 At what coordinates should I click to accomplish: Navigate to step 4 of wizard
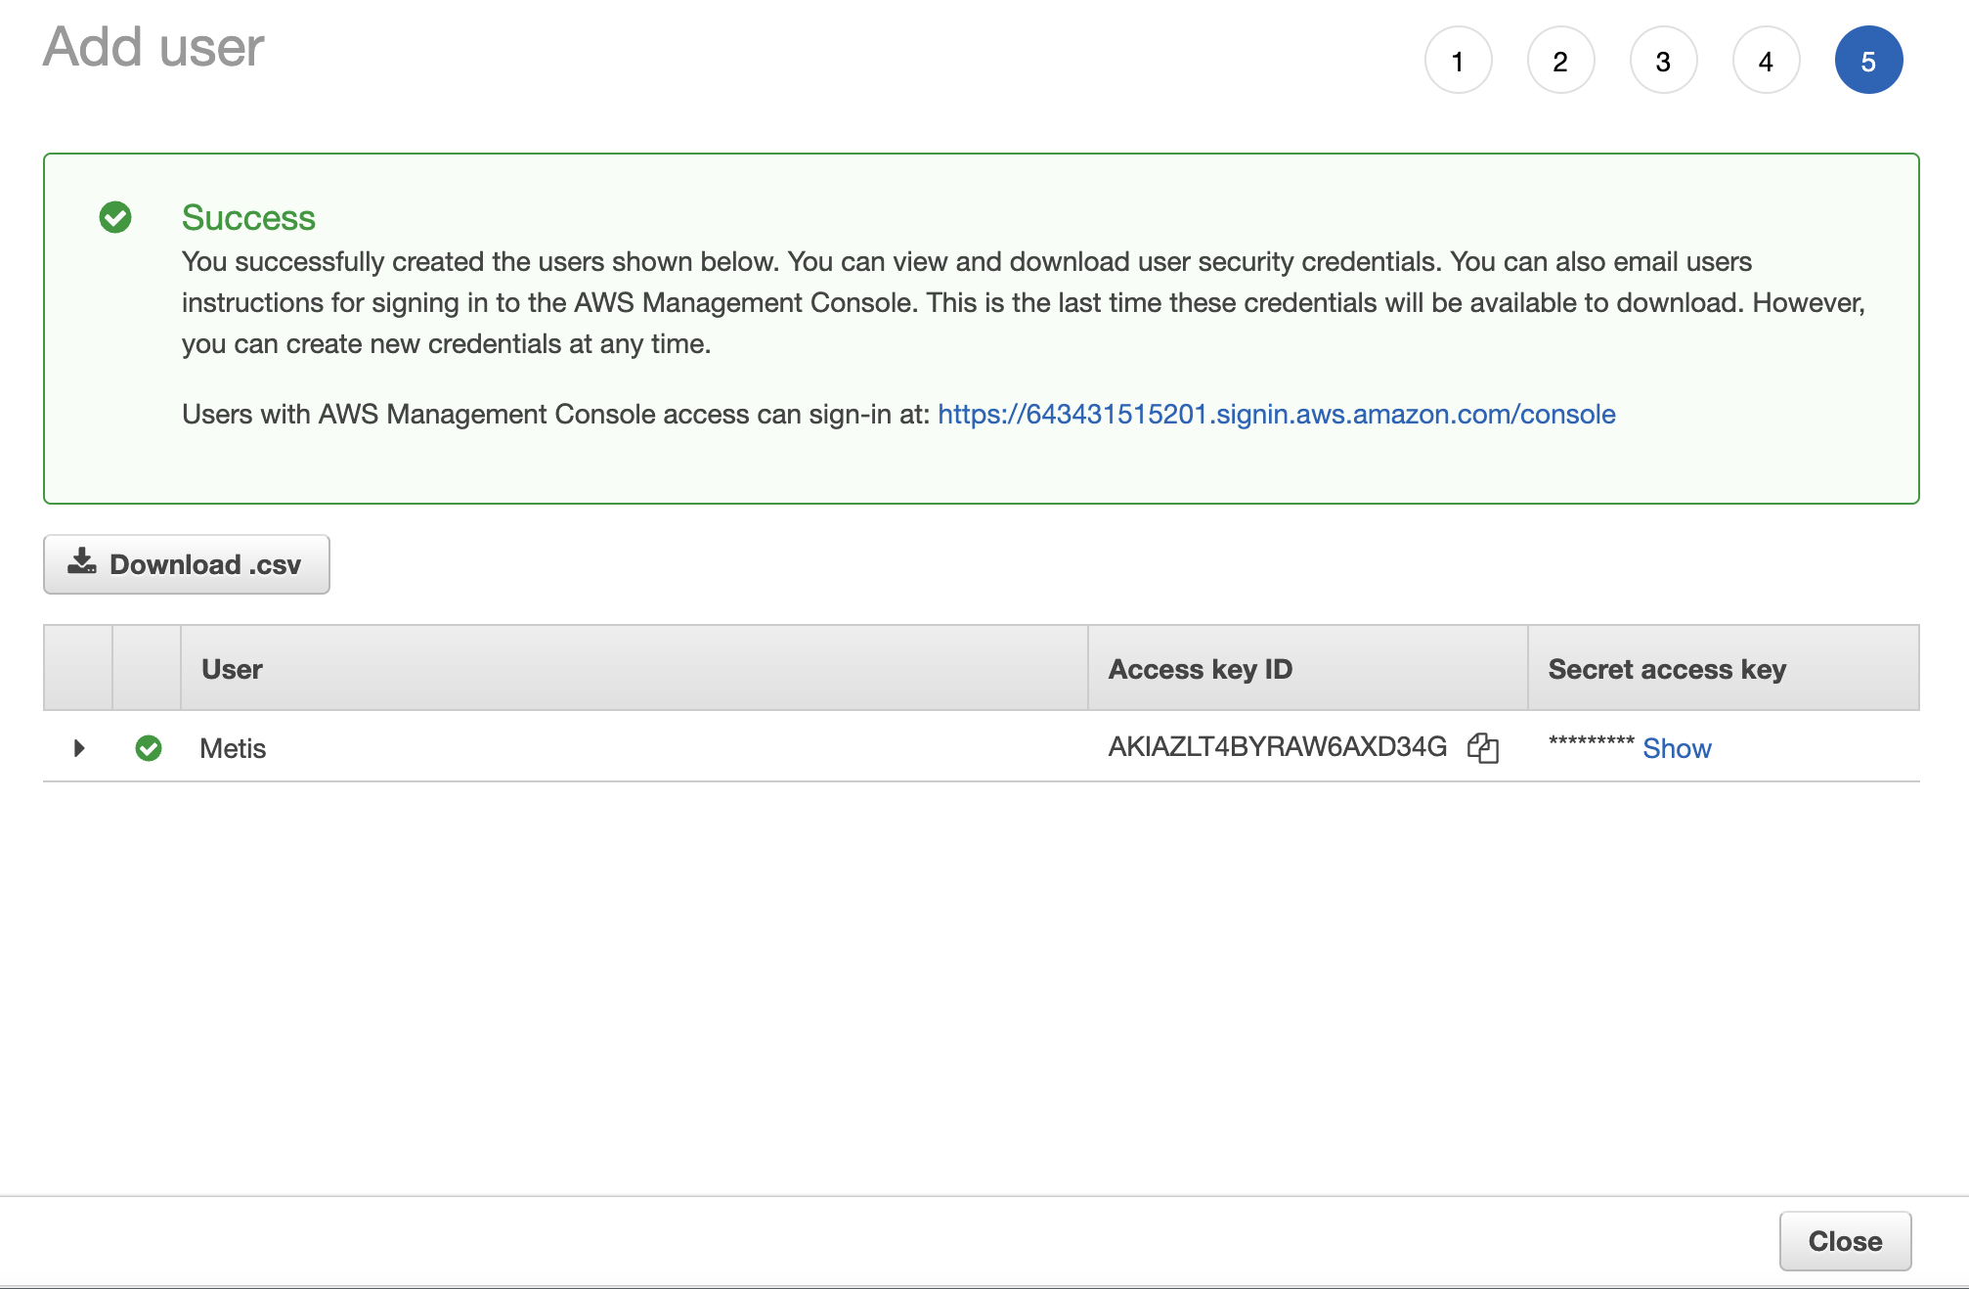tap(1766, 61)
